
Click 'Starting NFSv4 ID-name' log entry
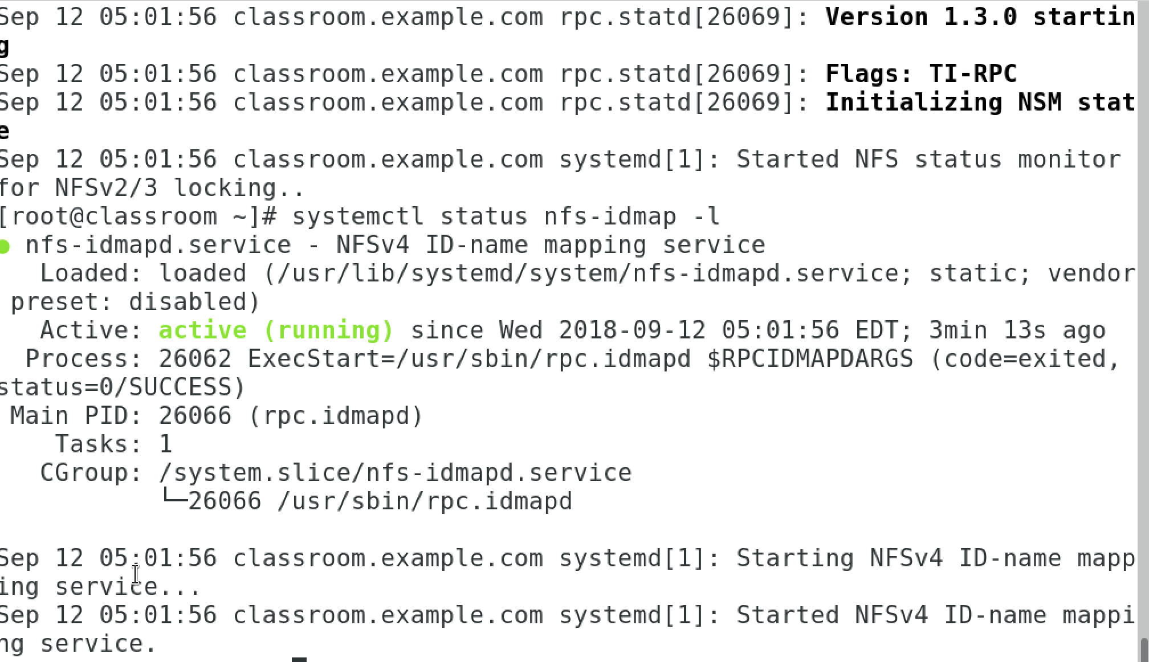point(899,558)
